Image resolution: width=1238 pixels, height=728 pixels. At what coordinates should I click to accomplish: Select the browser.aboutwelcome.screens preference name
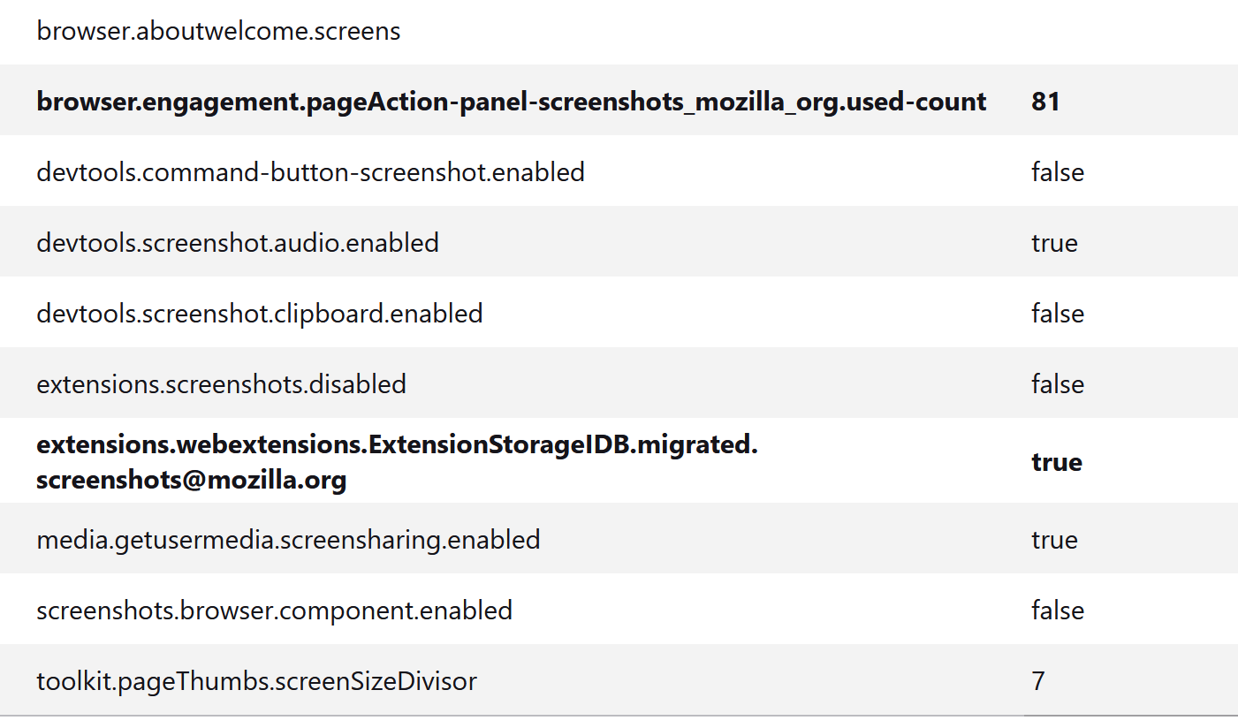(218, 32)
